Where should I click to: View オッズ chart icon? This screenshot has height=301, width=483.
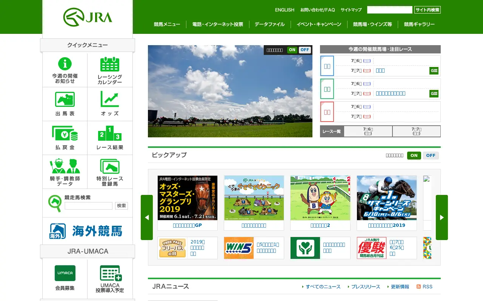(x=110, y=104)
